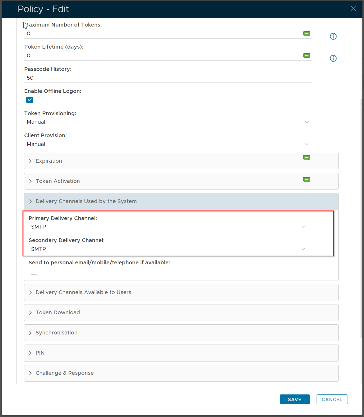Expand the Token Download section
Image resolution: width=364 pixels, height=417 pixels.
[x=58, y=313]
